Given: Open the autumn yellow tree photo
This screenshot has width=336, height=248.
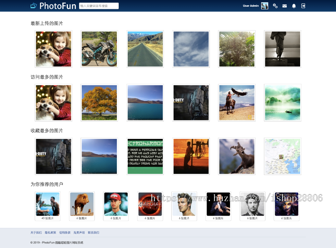Looking at the screenshot, I should point(99,103).
